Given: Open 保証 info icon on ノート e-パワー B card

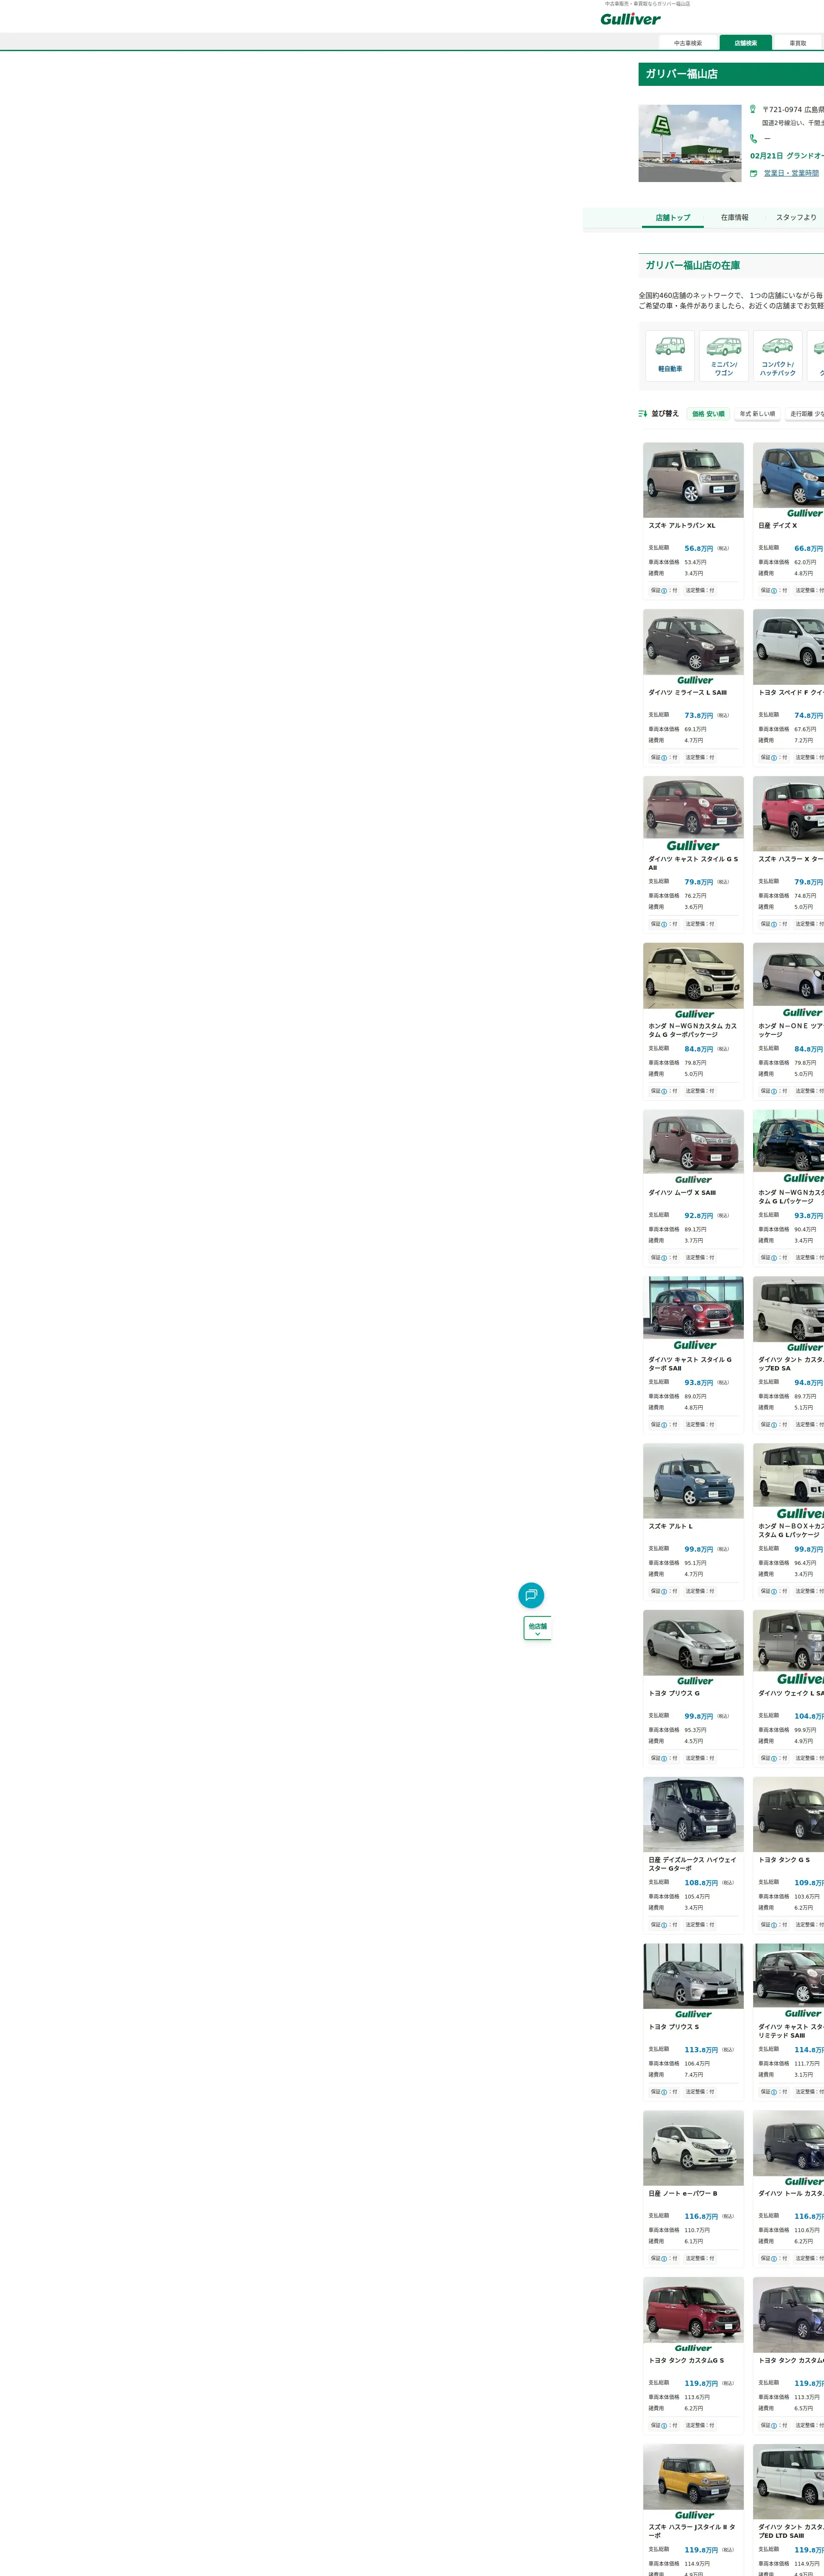Looking at the screenshot, I should tap(664, 2259).
